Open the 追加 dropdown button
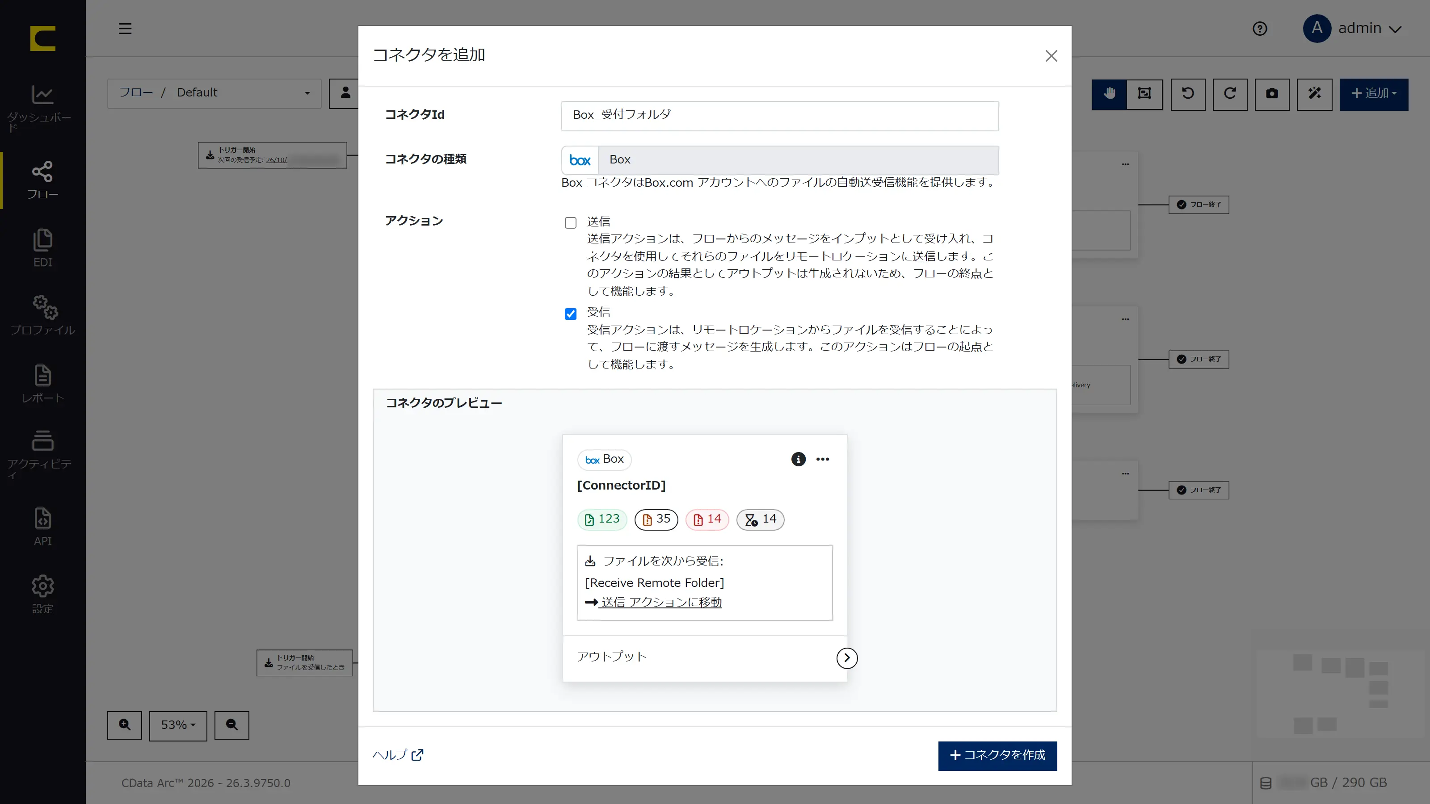The width and height of the screenshot is (1430, 804). (1373, 94)
